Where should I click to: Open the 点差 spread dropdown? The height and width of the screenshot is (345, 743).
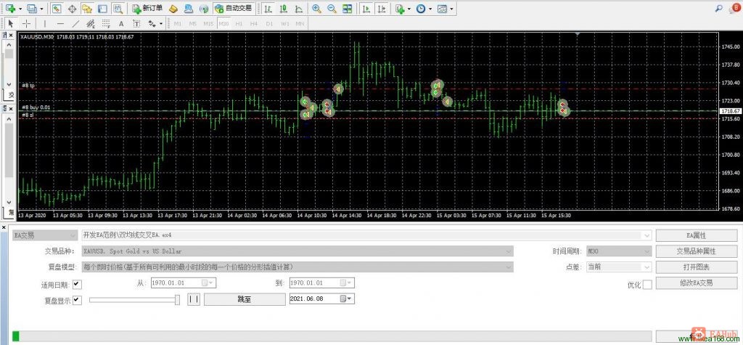pos(619,267)
